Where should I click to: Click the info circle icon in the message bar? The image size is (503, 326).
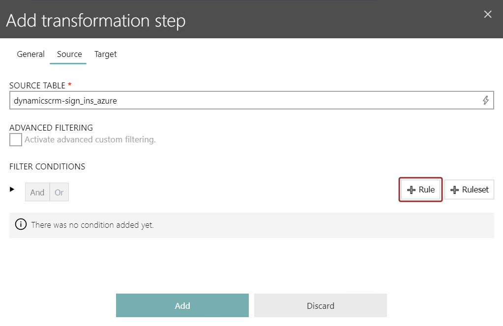click(x=20, y=224)
